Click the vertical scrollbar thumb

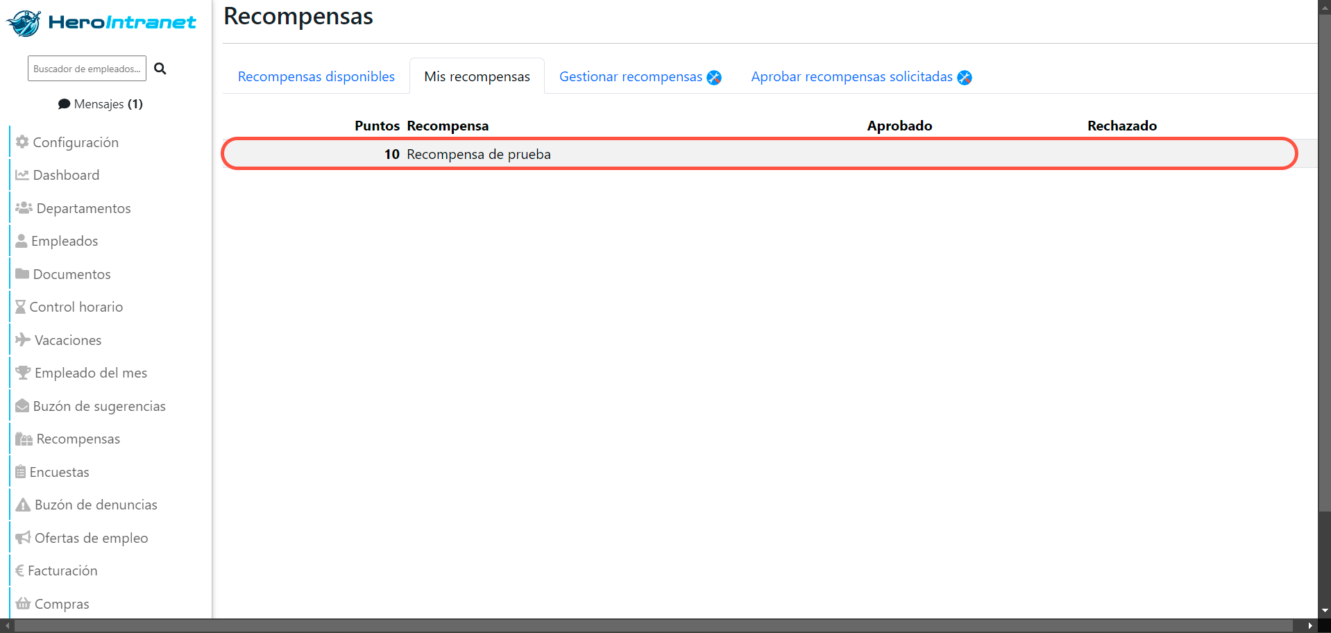tap(1325, 262)
